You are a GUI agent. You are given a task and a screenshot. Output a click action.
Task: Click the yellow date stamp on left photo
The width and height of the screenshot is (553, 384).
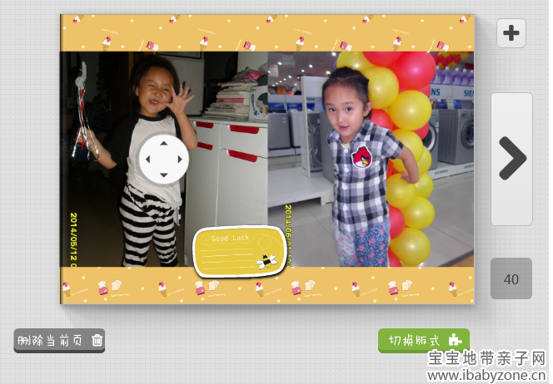[x=74, y=241]
